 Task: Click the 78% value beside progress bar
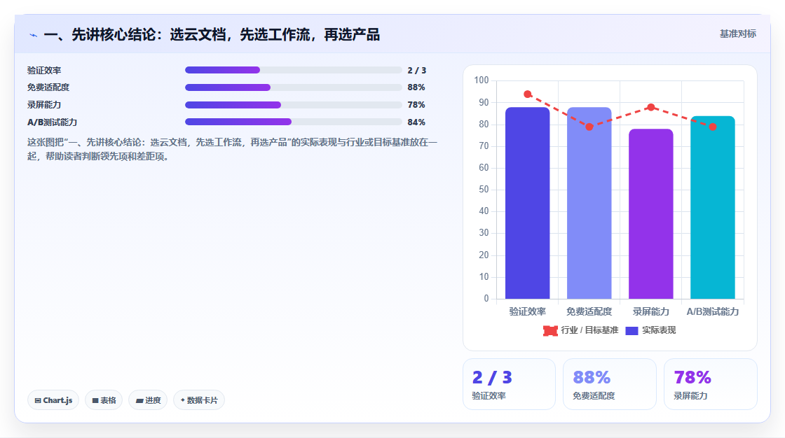click(x=416, y=105)
